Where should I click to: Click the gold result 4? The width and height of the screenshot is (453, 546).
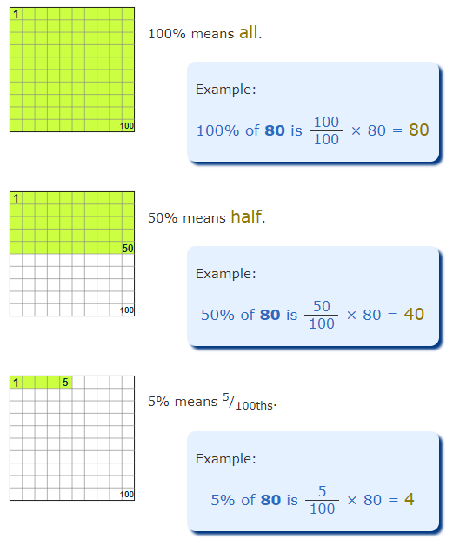410,499
